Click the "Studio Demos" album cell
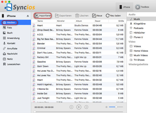156x113 pixels. 81,26
